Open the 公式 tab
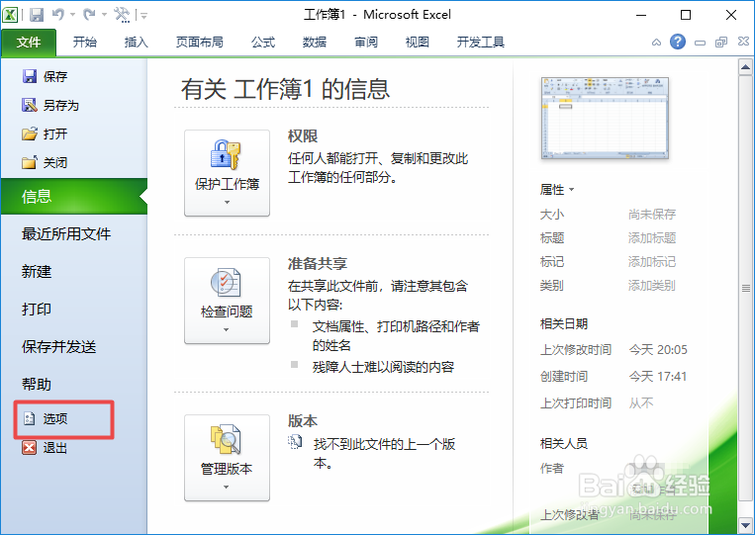The height and width of the screenshot is (535, 755). click(263, 43)
